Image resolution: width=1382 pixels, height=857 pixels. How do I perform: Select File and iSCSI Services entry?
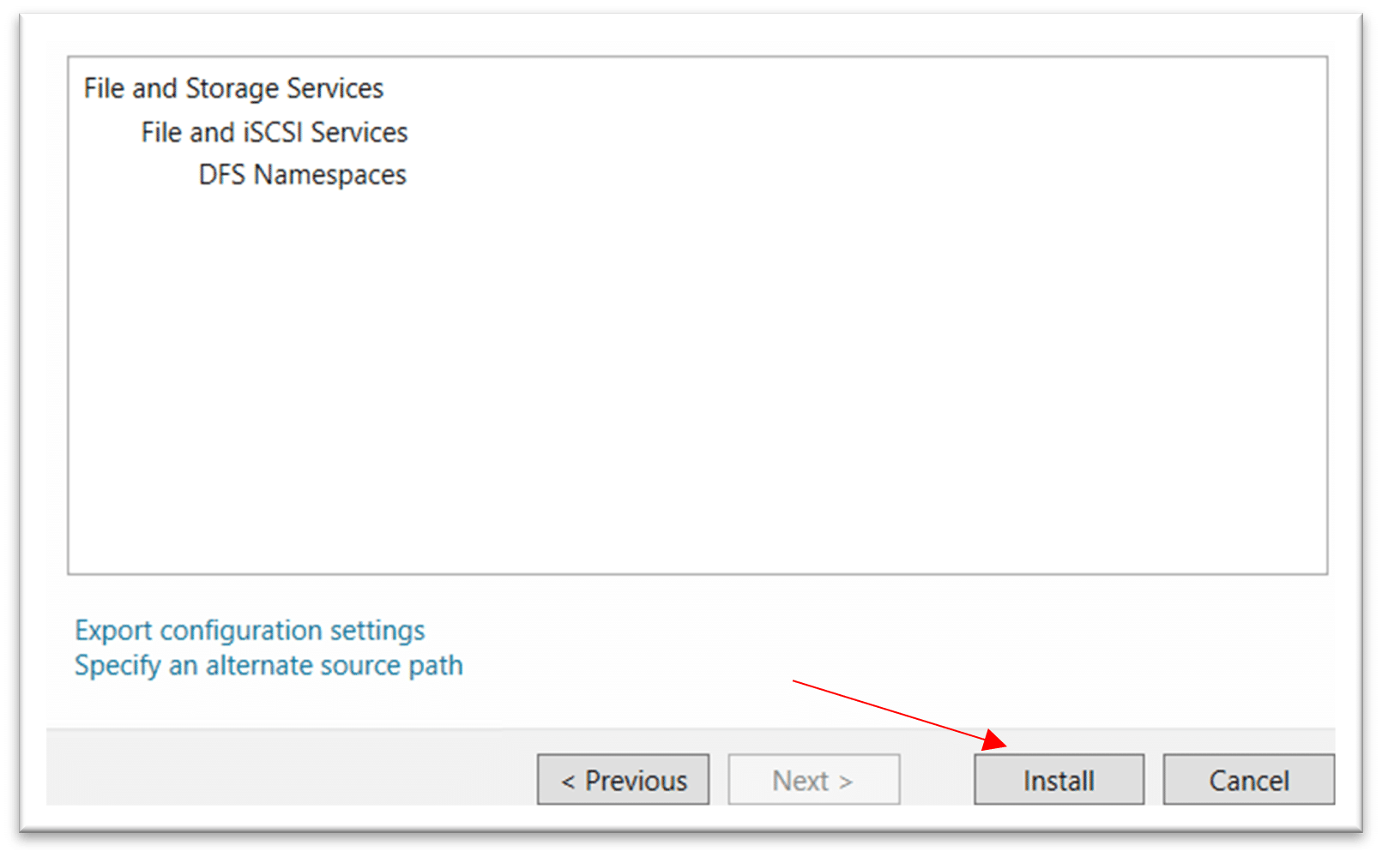[x=275, y=132]
